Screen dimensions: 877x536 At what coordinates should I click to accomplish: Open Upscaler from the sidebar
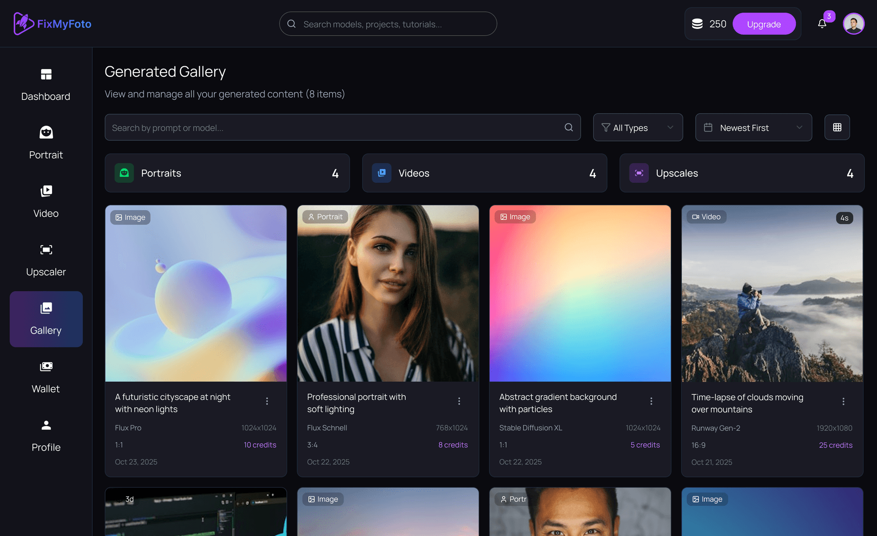coord(46,260)
